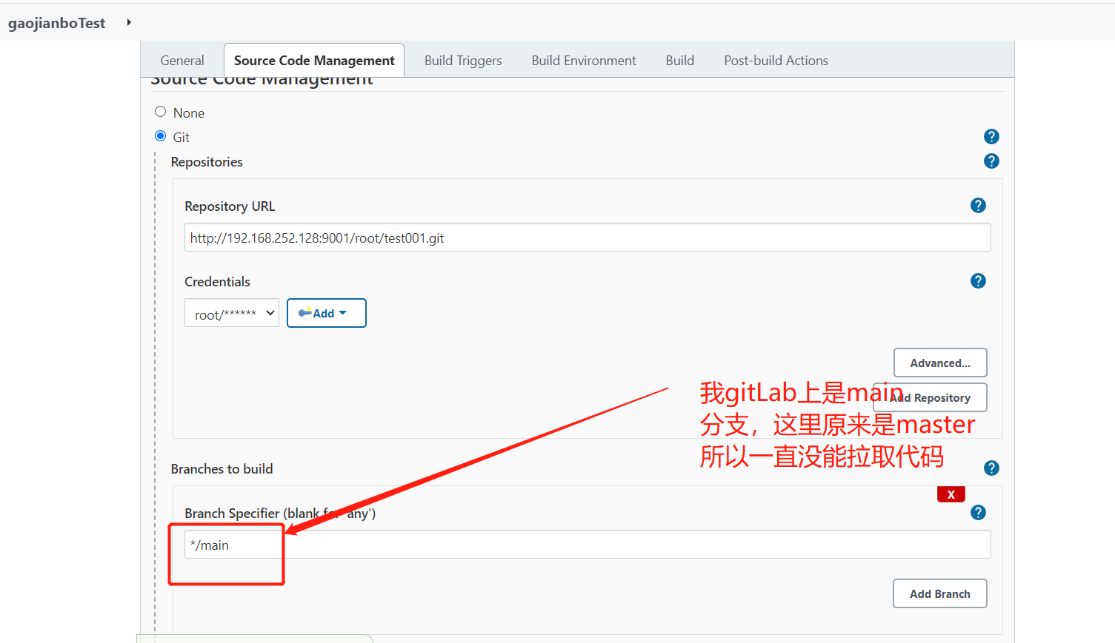Viewport: 1115px width, 643px height.
Task: Select the Git radio button
Action: pos(160,135)
